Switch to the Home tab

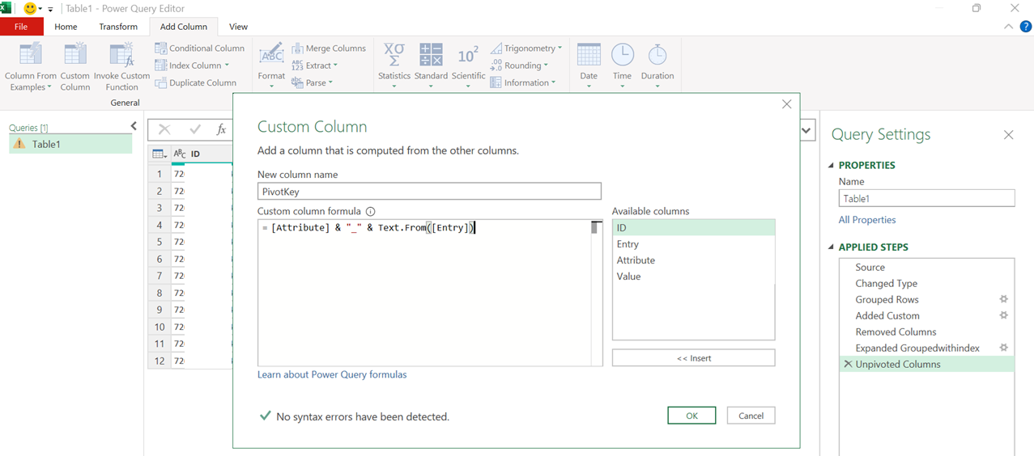point(66,27)
